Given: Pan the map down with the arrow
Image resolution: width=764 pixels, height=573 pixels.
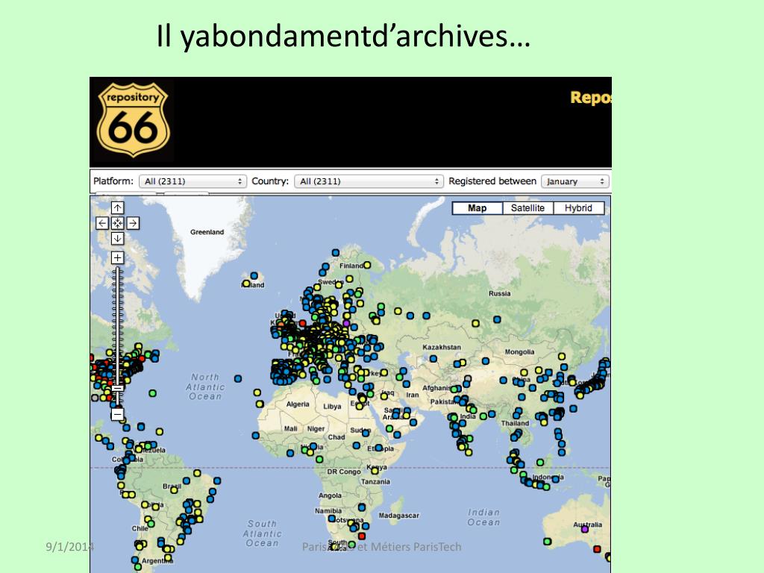Looking at the screenshot, I should [x=117, y=238].
